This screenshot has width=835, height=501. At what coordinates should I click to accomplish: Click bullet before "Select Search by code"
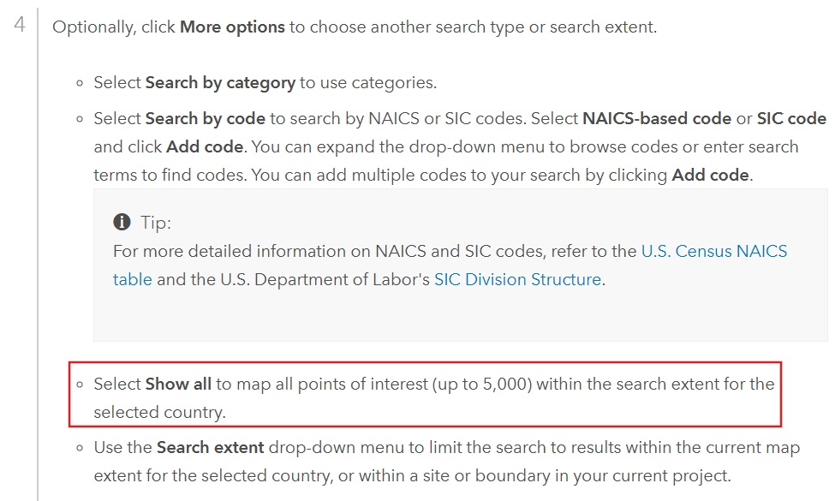[x=80, y=119]
